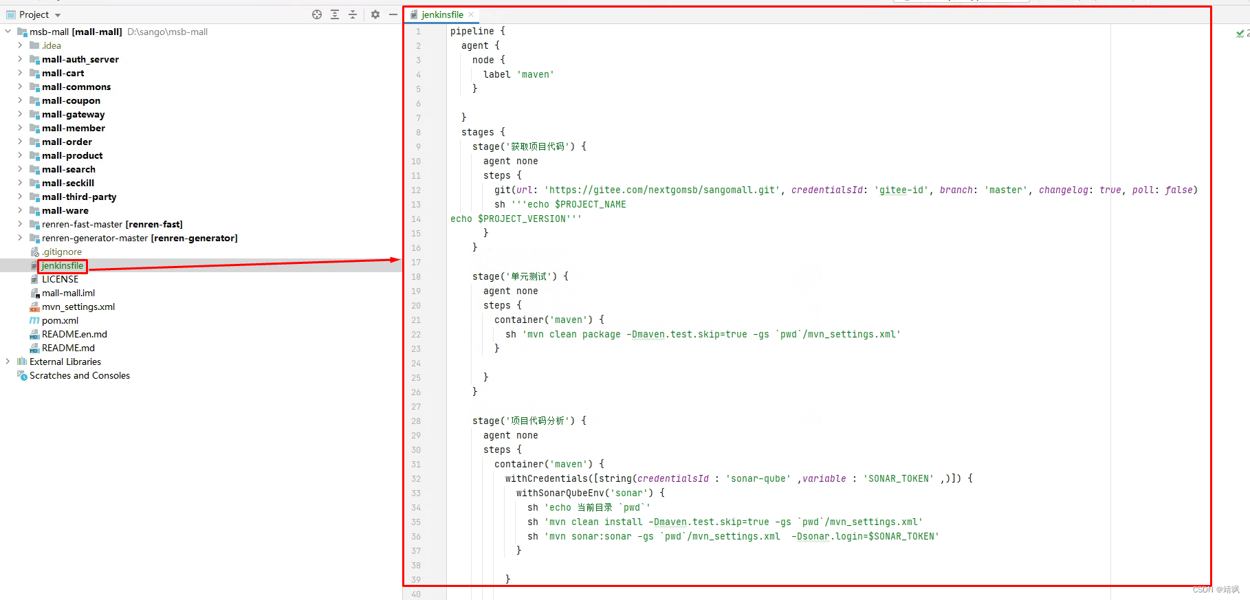Click the mvn_settings.xml file icon
Screen dimensions: 1250x600
coord(34,307)
